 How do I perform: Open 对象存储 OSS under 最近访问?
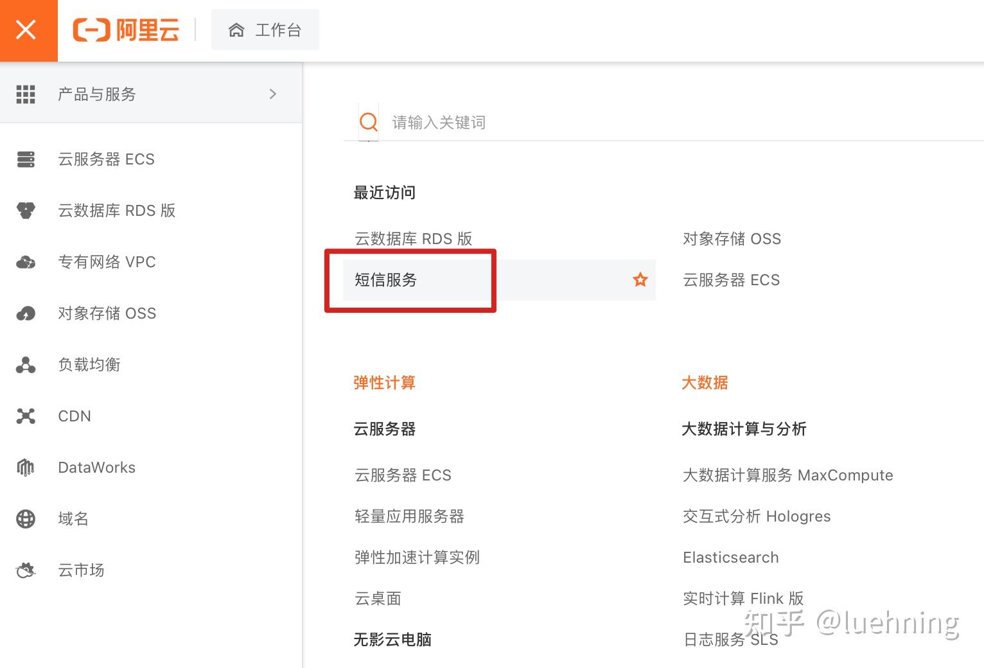coord(732,239)
